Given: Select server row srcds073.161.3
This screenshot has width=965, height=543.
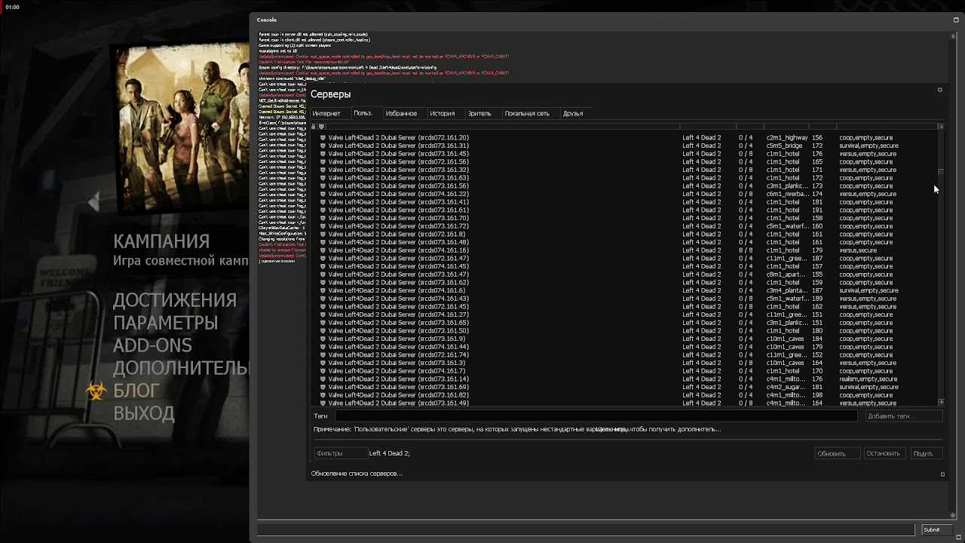Looking at the screenshot, I should tap(626, 363).
